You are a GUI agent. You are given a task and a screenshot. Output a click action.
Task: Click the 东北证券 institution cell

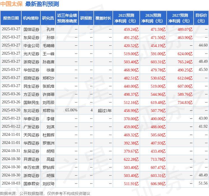coord(31,111)
